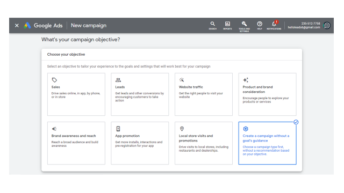This screenshot has width=344, height=193.
Task: Click the Drive sales online description text
Action: pos(76,95)
